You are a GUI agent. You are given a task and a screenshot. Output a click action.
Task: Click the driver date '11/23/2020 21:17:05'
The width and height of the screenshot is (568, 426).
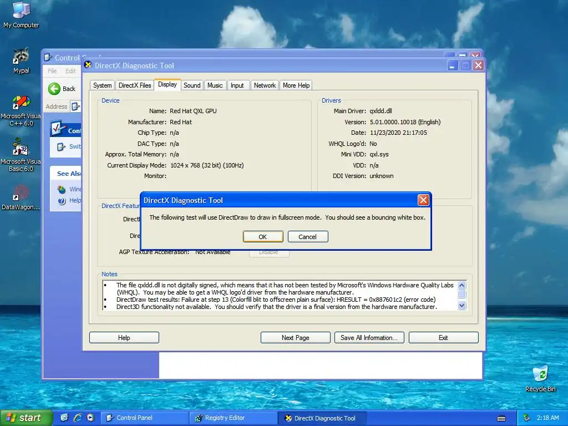(x=398, y=133)
